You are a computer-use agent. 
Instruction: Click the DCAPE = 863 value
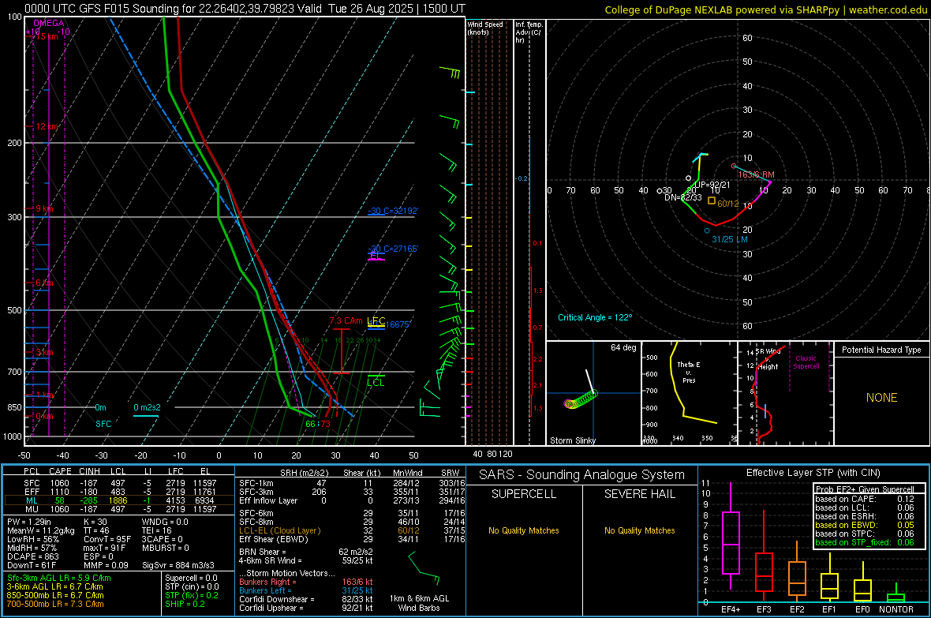click(x=32, y=556)
